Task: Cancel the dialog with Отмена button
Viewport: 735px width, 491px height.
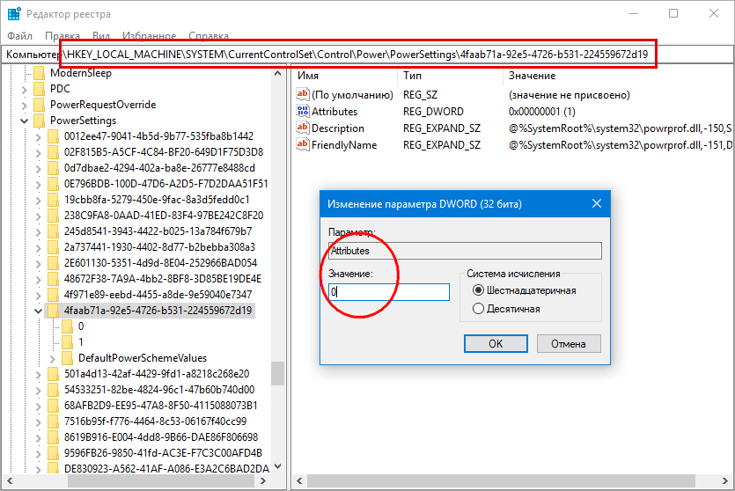Action: pos(568,343)
